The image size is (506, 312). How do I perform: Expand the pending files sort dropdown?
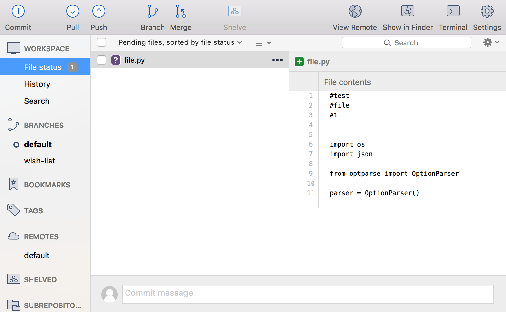pos(180,42)
